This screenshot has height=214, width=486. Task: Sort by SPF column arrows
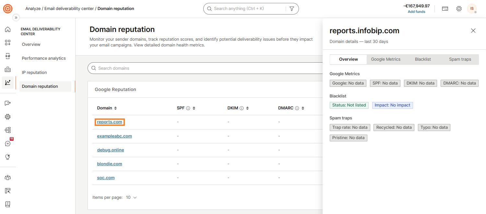194,108
